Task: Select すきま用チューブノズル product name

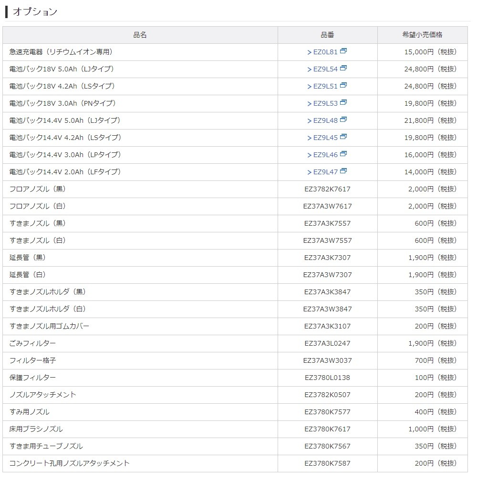Action: [46, 446]
